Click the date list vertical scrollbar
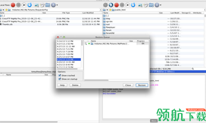Screen dimensions: 206x123 pos(82,43)
